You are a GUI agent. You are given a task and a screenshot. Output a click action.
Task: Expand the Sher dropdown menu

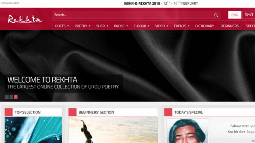(102, 26)
